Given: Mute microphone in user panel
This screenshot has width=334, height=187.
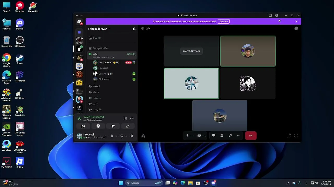Looking at the screenshot, I should (112, 136).
